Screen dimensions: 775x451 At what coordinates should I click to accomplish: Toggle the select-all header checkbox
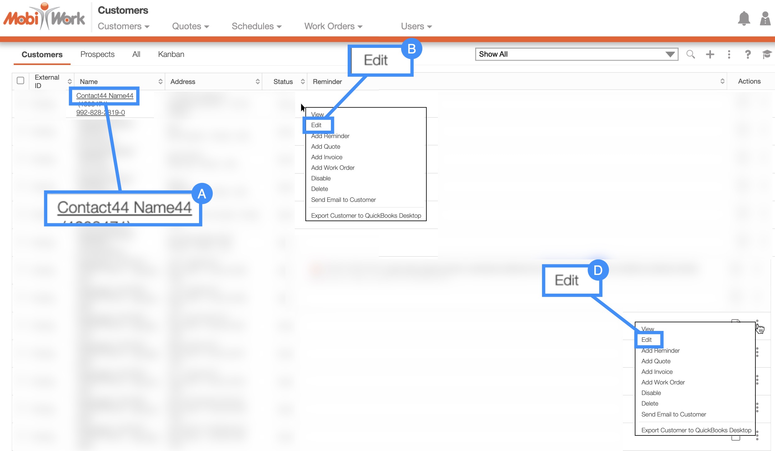[x=21, y=81]
